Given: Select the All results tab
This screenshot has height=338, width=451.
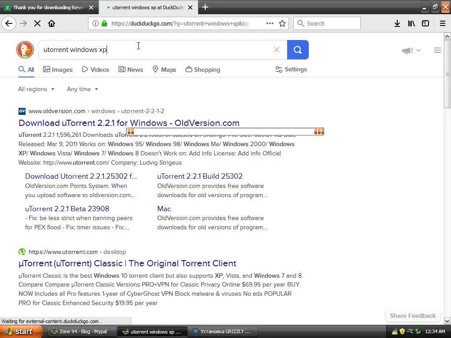Looking at the screenshot, I should [26, 70].
